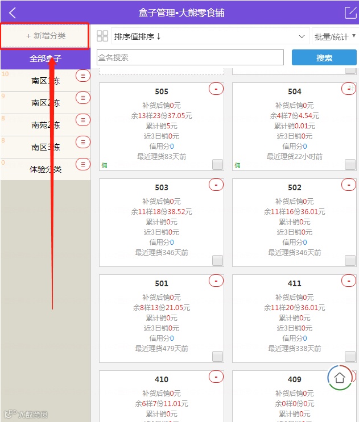The height and width of the screenshot is (422, 359).
Task: Open menu icon for 南苑2栋 category
Action: (x=82, y=120)
